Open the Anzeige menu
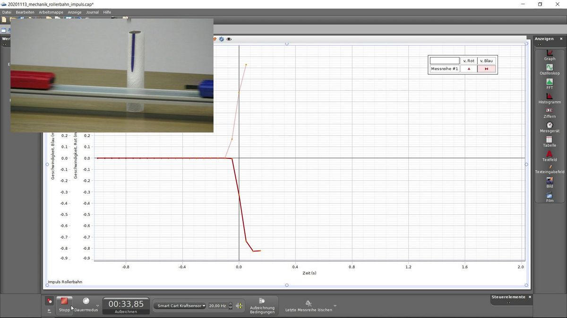 (75, 12)
